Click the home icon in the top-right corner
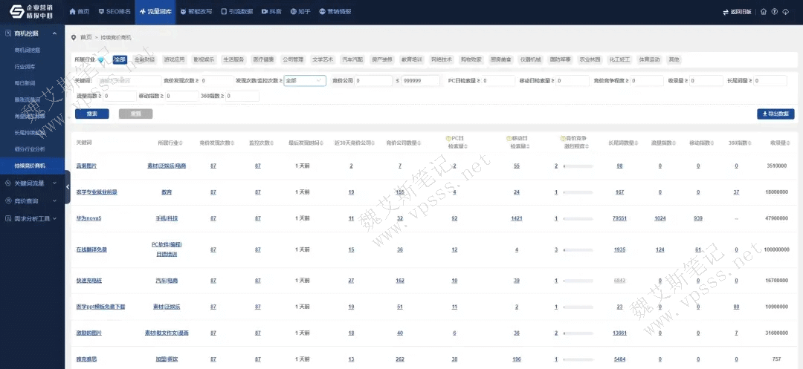Viewport: 803px width, 369px height. coord(764,12)
